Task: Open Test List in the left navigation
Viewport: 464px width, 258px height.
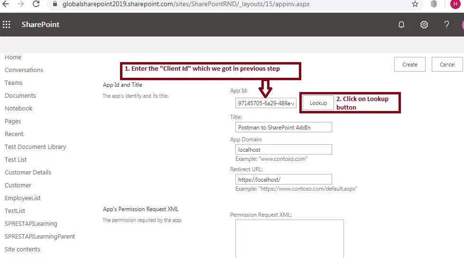Action: [16, 159]
